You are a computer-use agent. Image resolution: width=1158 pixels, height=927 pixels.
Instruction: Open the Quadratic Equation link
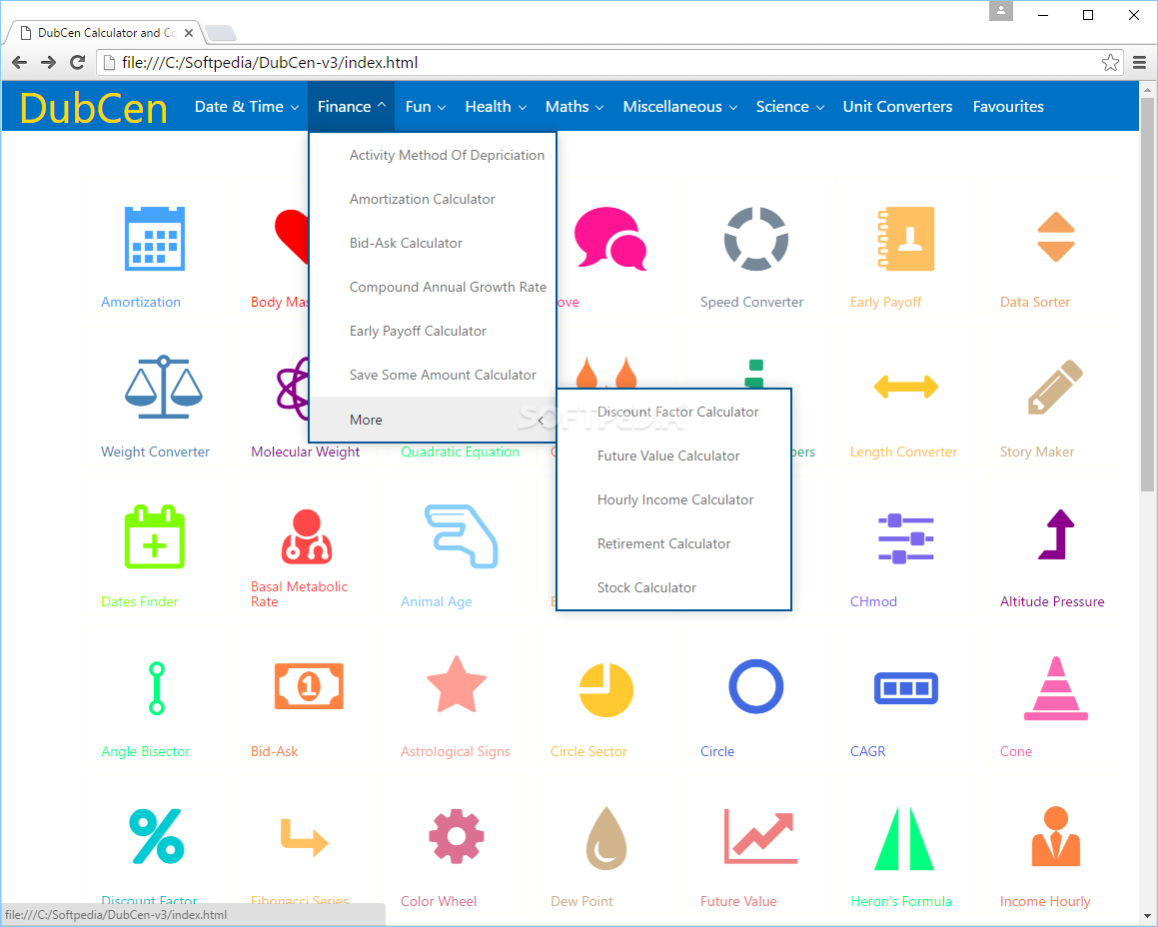coord(460,452)
